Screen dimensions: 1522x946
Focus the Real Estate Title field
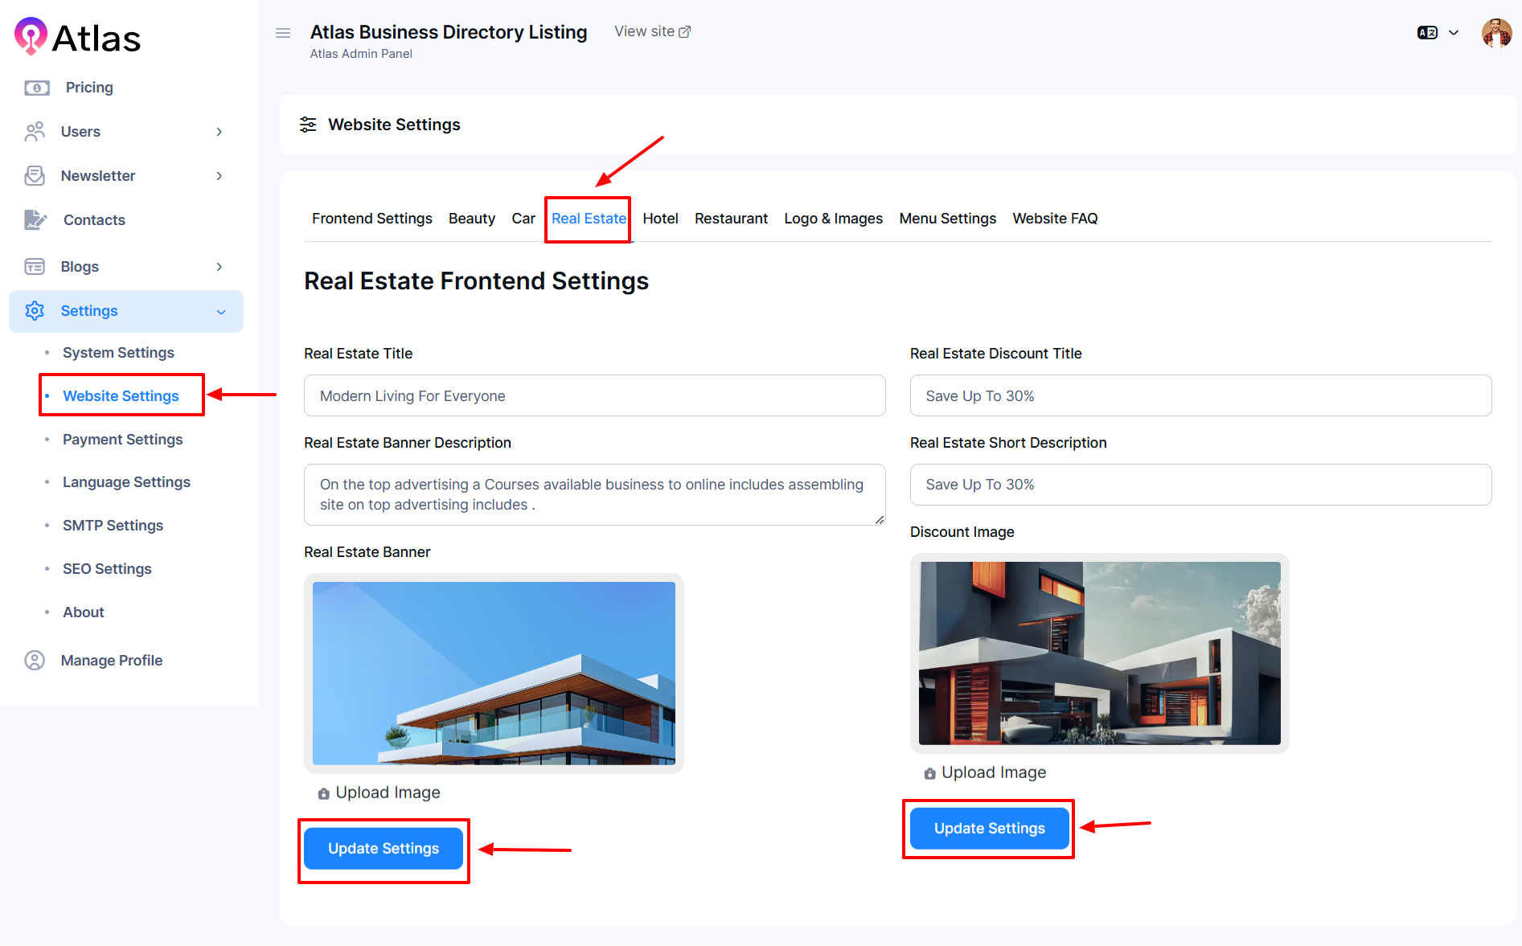[594, 396]
